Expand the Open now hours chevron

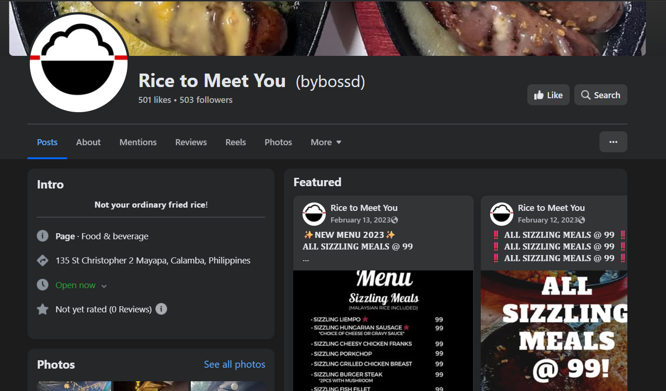[104, 286]
